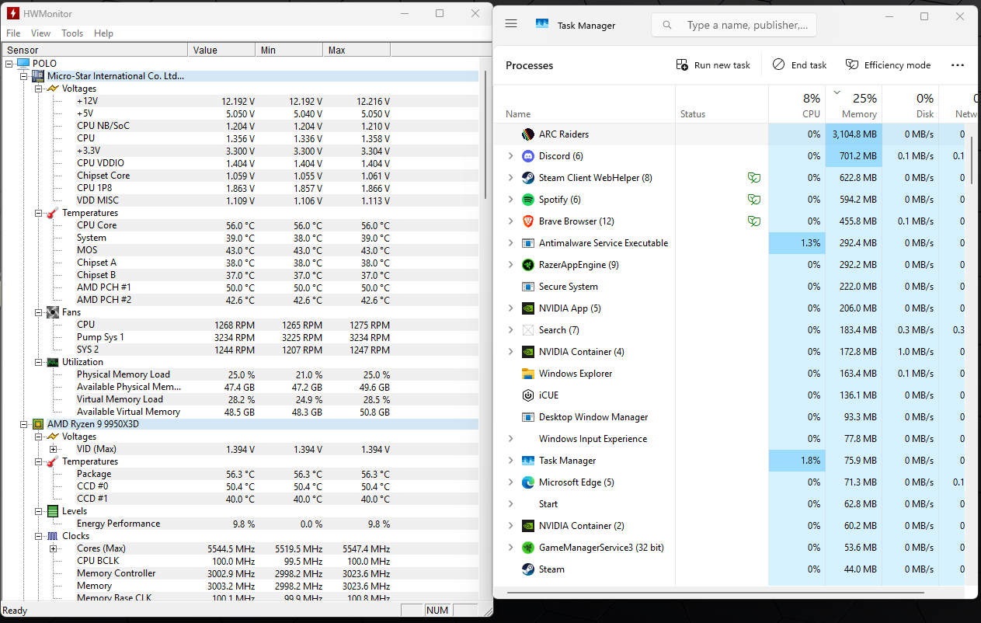Click the thermometer icon beside motherboard Temperatures
Viewport: 981px width, 623px height.
(53, 213)
